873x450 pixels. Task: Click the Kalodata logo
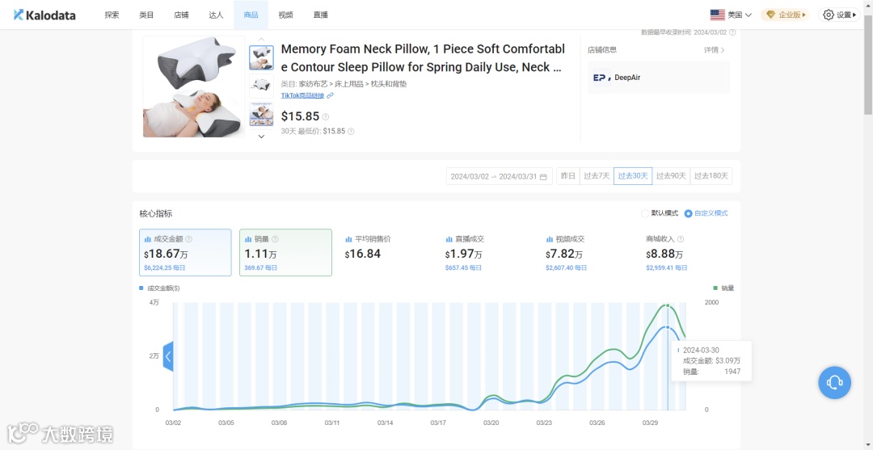pos(44,15)
